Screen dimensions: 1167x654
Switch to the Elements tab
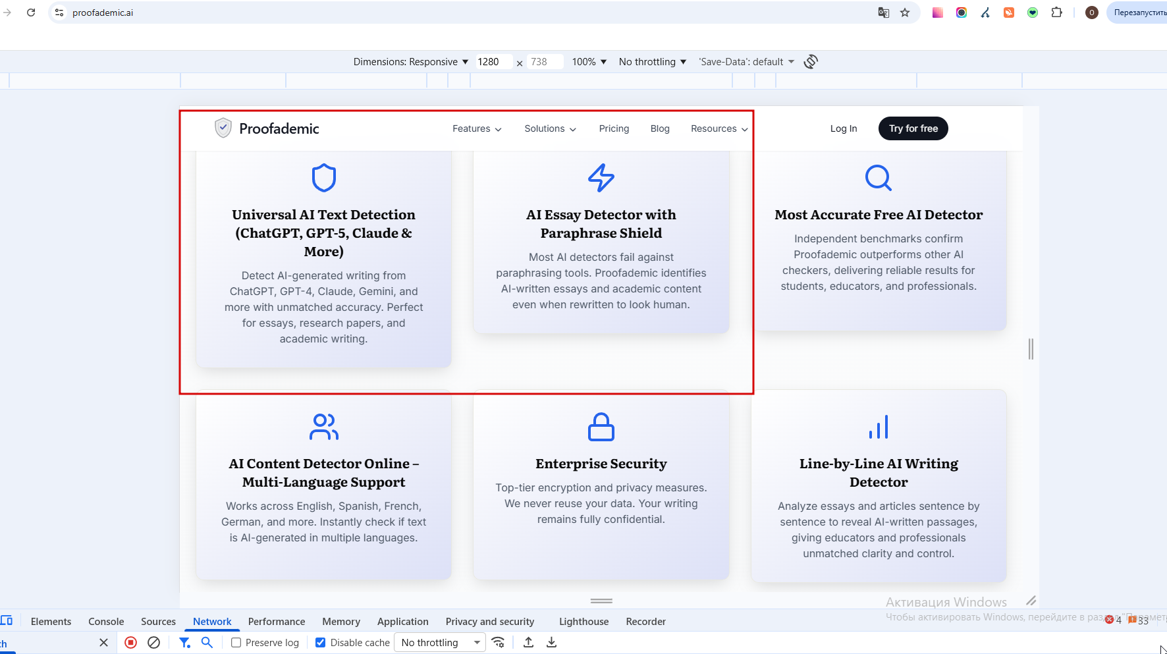tap(51, 621)
